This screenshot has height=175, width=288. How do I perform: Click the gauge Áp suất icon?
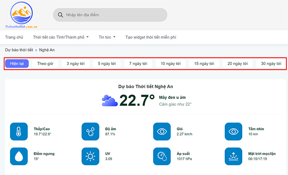click(162, 156)
